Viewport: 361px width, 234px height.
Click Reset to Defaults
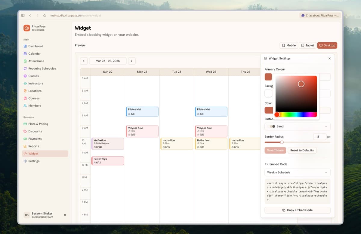click(302, 150)
